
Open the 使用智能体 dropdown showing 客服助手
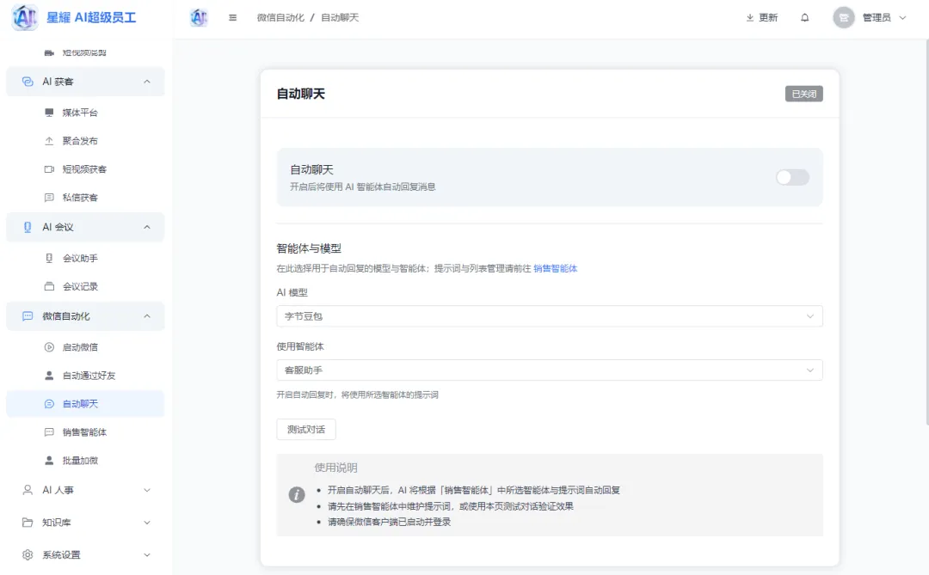(549, 368)
